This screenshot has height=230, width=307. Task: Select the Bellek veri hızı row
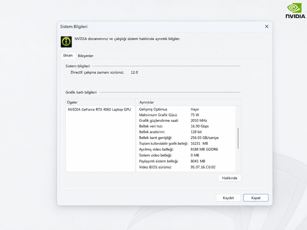(x=186, y=126)
